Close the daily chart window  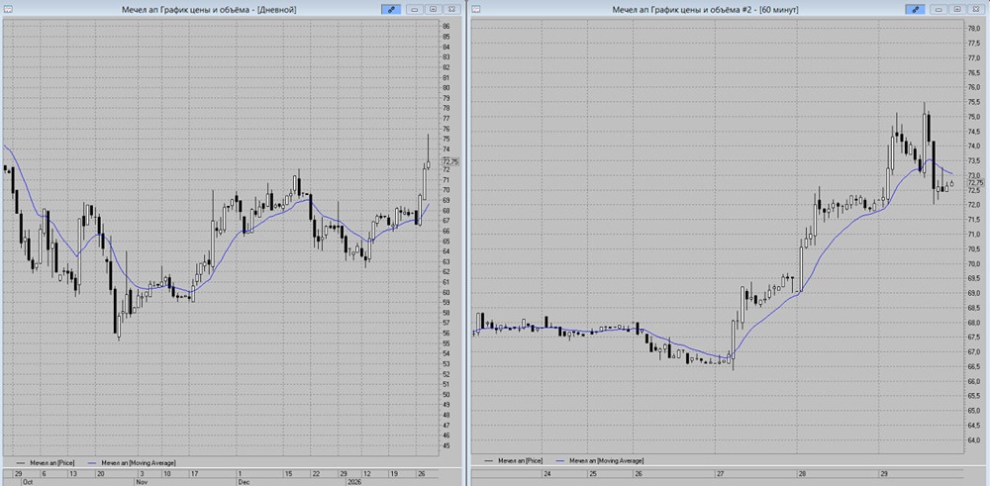(449, 9)
